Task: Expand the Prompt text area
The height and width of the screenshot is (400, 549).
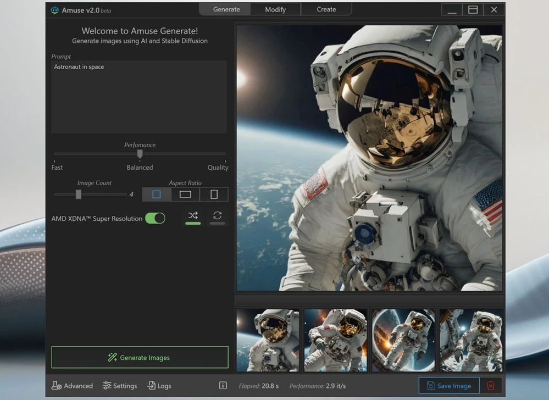Action: 139,97
